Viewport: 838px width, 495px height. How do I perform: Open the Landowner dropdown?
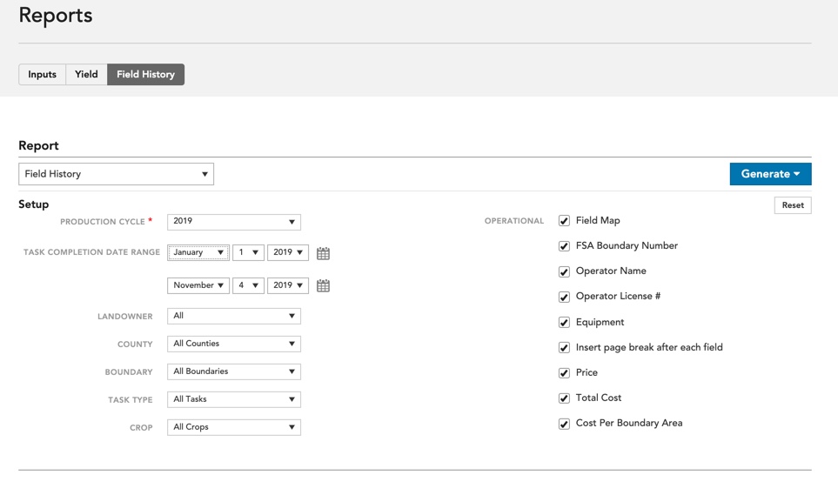pos(233,316)
